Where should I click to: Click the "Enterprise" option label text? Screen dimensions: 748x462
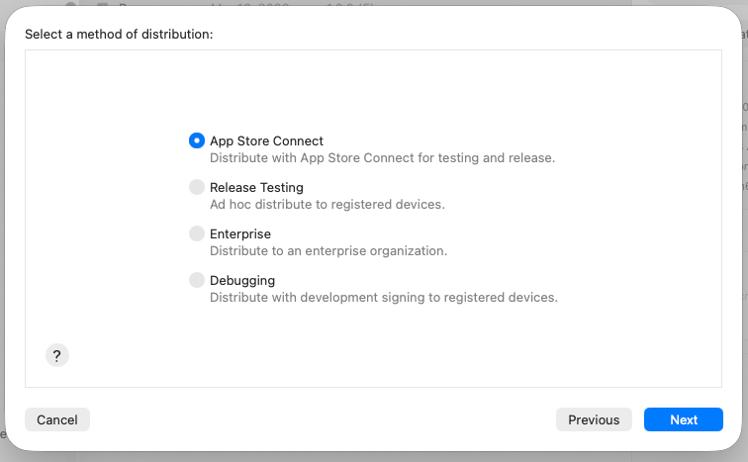tap(240, 233)
